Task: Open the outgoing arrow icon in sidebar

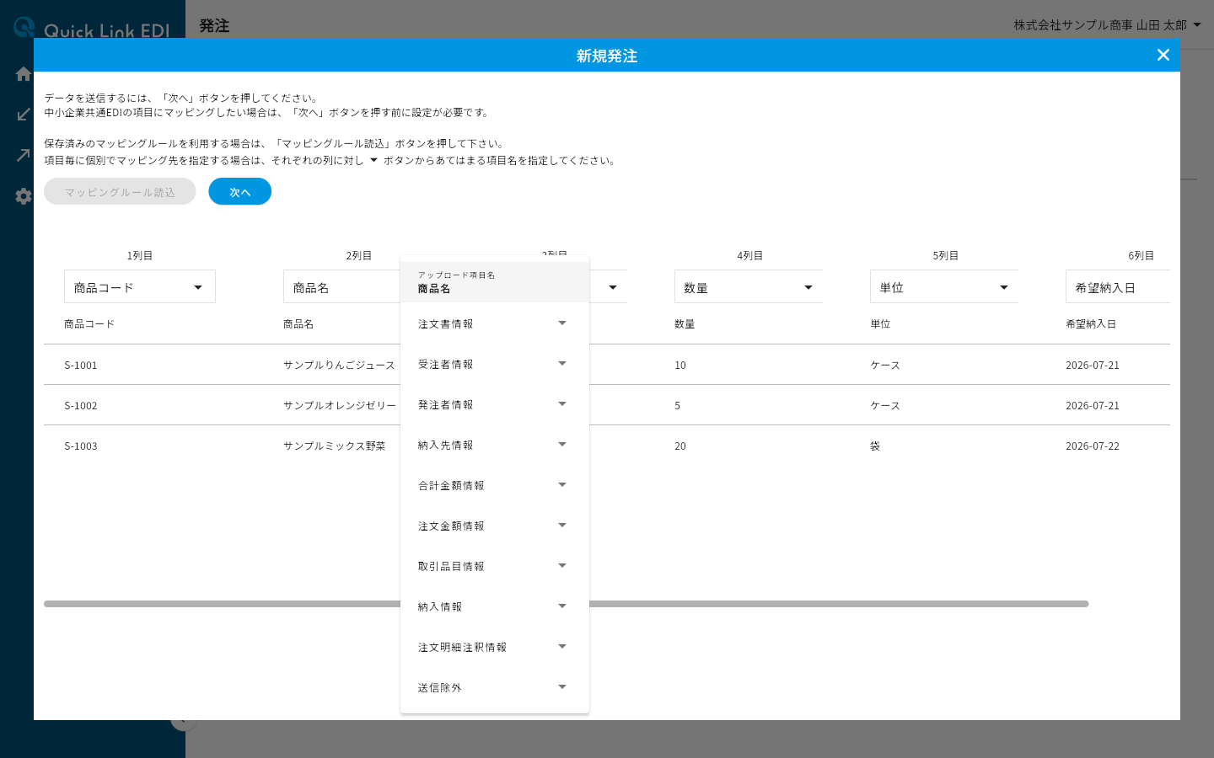Action: coord(24,155)
